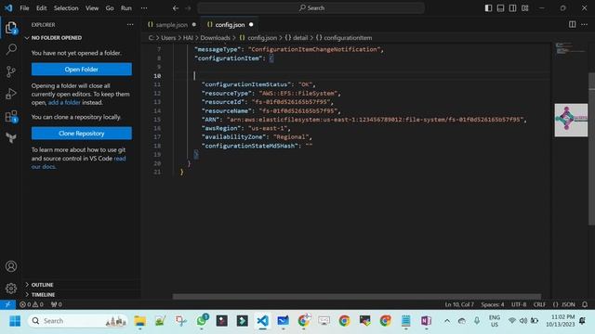The height and width of the screenshot is (334, 595).
Task: Toggle primary side bar layout icon
Action: 488,8
